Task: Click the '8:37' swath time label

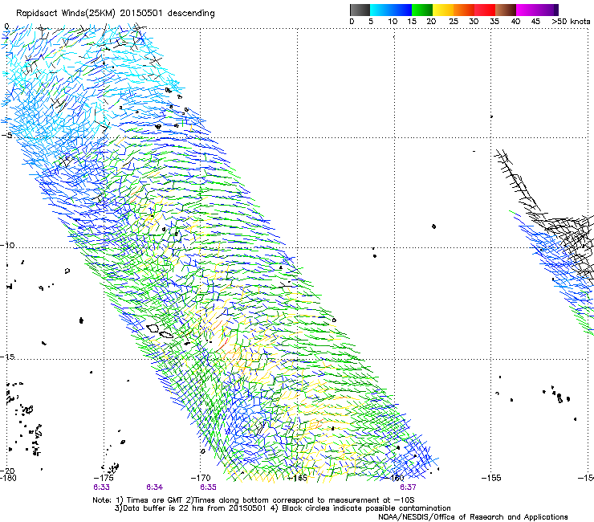Action: (408, 487)
